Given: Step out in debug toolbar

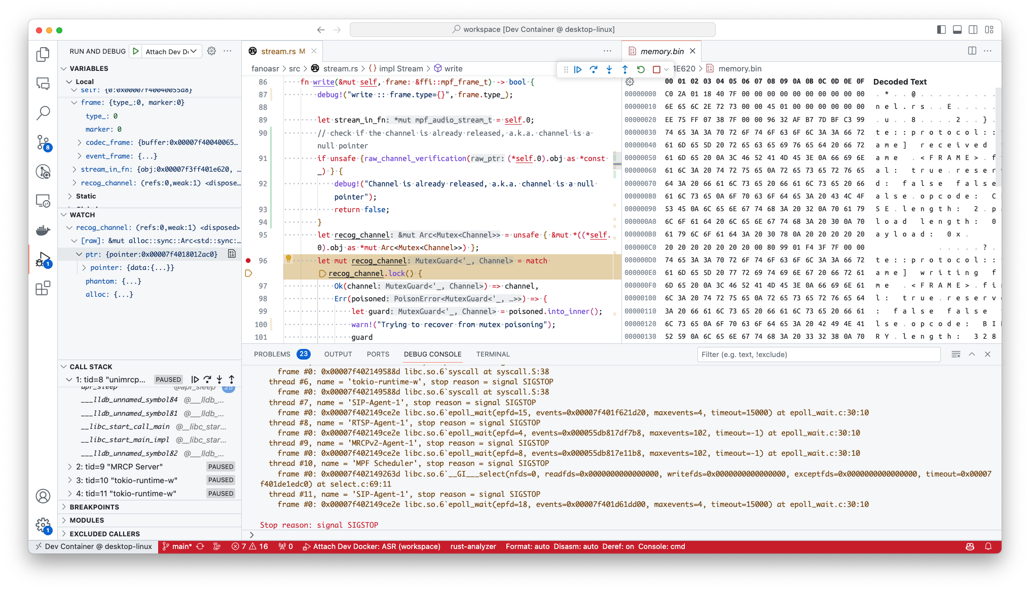Looking at the screenshot, I should [x=625, y=69].
